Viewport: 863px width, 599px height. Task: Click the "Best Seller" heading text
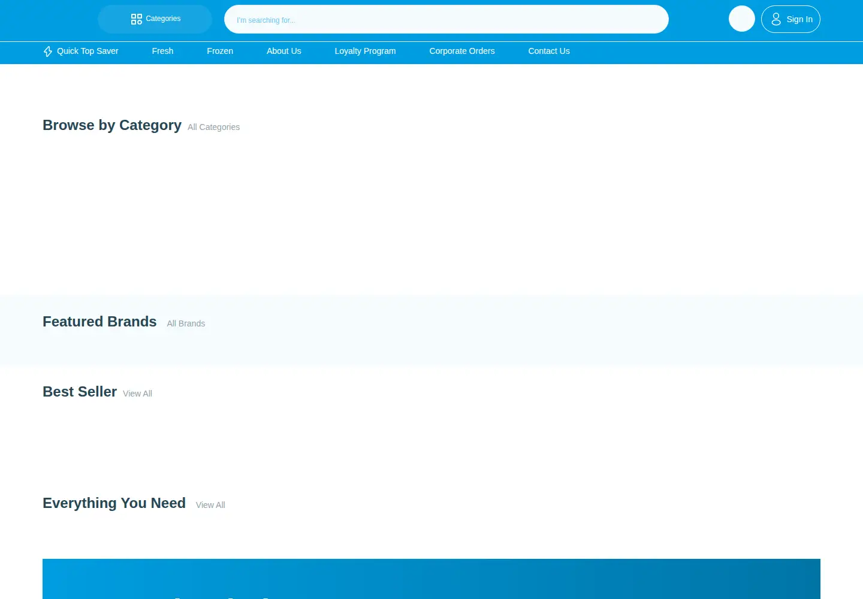point(80,392)
